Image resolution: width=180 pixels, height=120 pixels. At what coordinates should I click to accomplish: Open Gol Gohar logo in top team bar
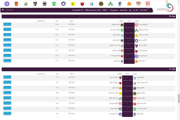(63, 4)
